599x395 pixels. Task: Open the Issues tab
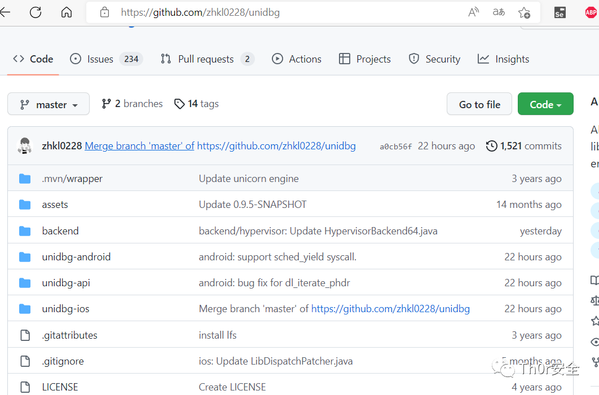tap(106, 59)
